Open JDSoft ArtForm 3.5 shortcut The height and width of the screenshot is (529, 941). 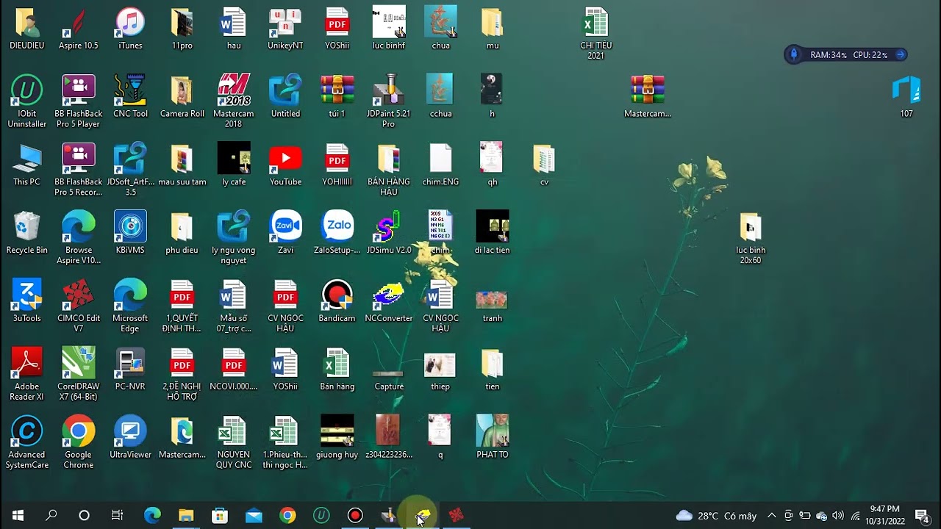(x=130, y=170)
